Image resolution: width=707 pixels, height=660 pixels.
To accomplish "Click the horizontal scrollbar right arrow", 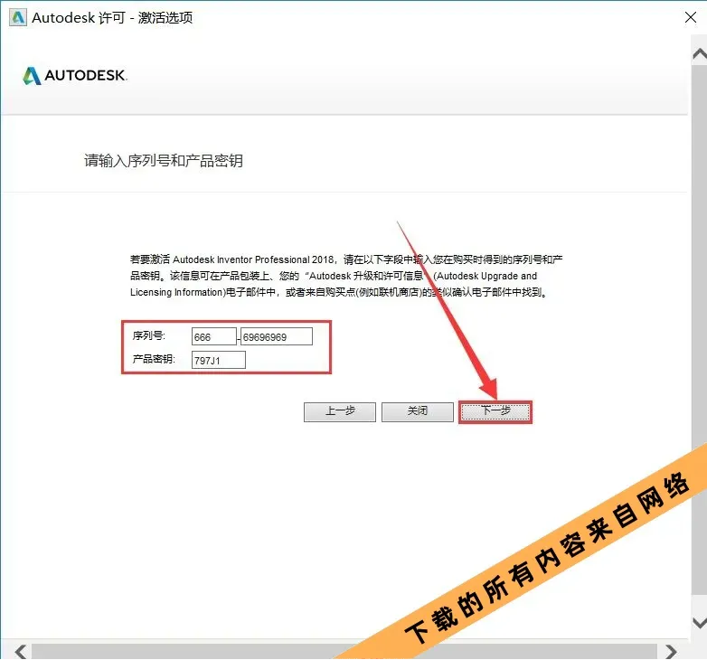I will [671, 652].
